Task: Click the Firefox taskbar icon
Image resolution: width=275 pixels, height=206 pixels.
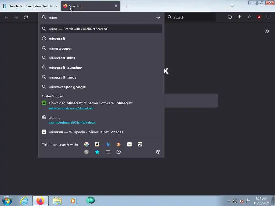Action: [41, 201]
